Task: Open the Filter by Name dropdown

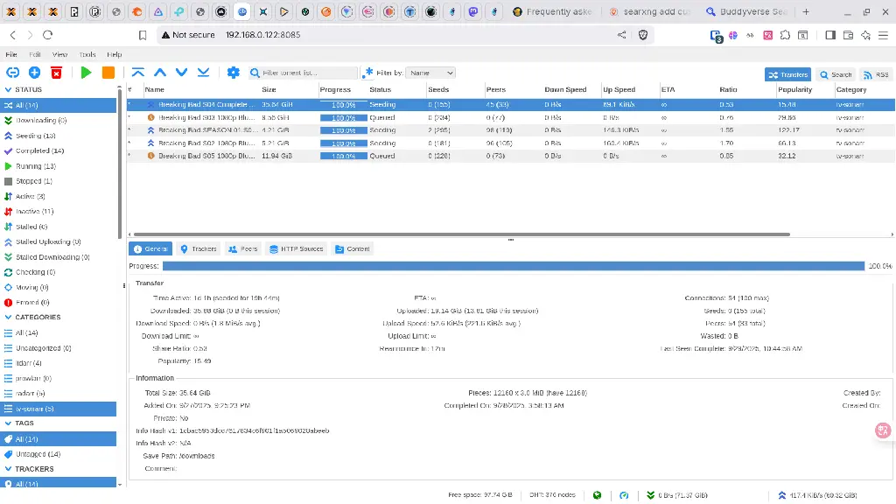Action: tap(430, 73)
